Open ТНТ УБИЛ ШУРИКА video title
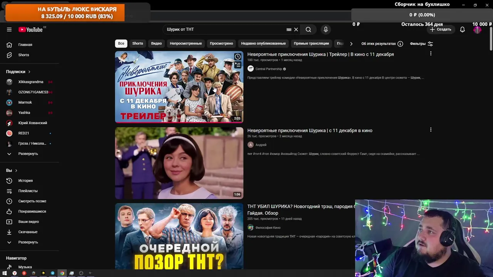493x277 pixels. (x=301, y=210)
